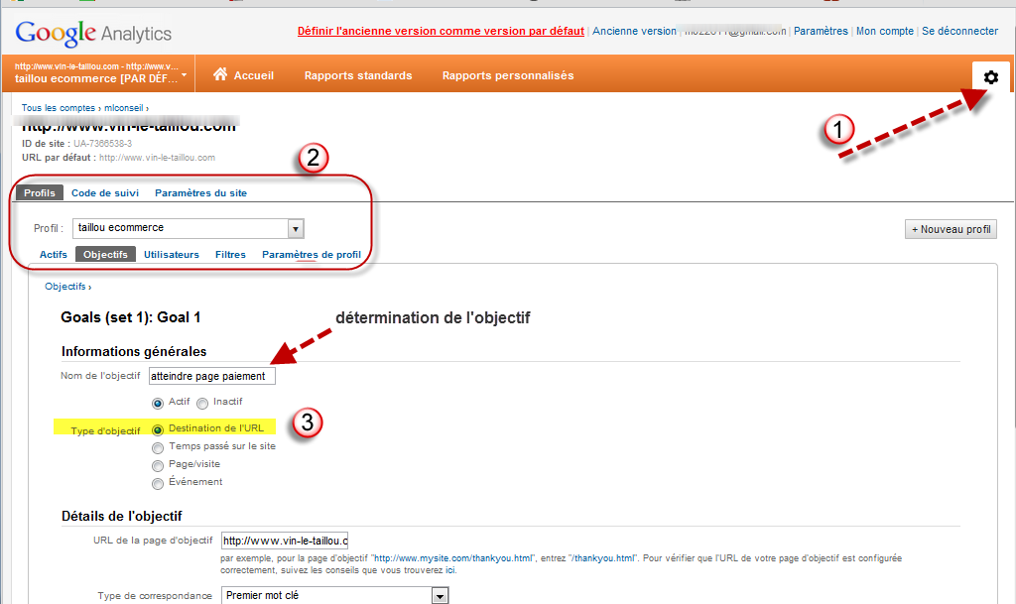Screen dimensions: 1016x604
Task: Click the Se déconnecter link
Action: 960,31
